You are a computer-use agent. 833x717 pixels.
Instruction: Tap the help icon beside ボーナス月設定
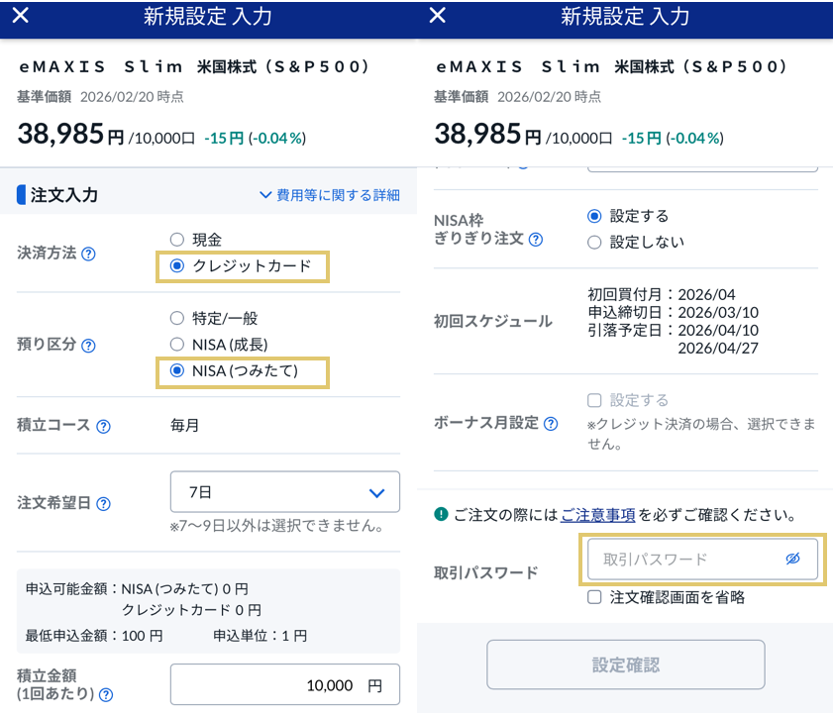coord(552,424)
